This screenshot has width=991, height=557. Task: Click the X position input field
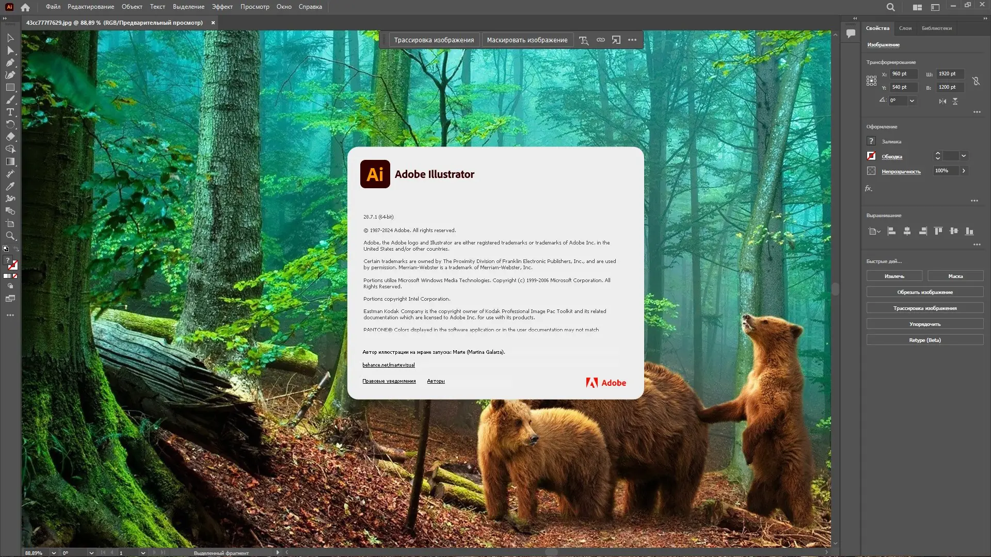[x=903, y=74]
